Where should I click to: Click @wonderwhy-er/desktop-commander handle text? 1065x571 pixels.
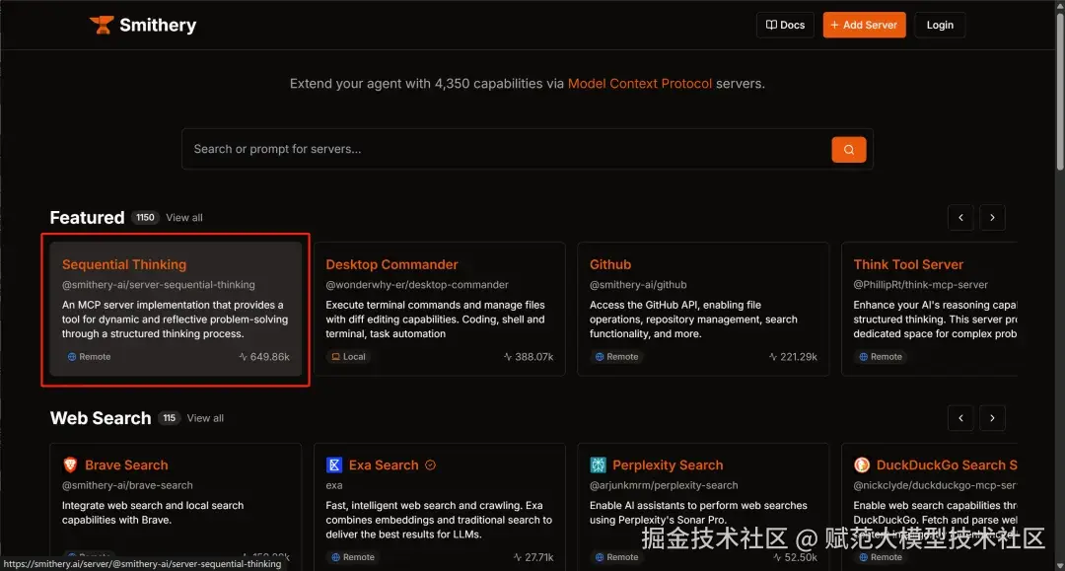pos(417,284)
